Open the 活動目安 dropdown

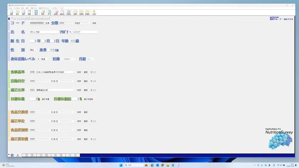pyautogui.click(x=55, y=81)
